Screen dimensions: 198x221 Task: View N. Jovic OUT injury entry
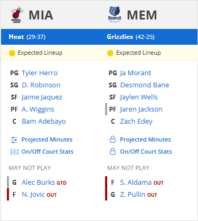(39, 195)
